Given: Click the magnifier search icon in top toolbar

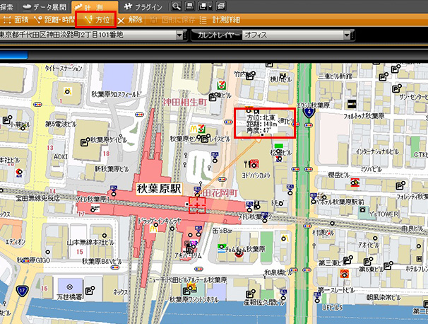Looking at the screenshot, I should pos(177,6).
